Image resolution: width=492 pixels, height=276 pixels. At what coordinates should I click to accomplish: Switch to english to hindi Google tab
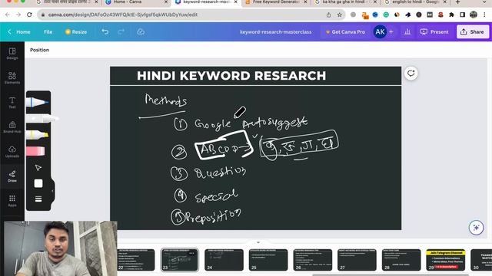coord(415,2)
